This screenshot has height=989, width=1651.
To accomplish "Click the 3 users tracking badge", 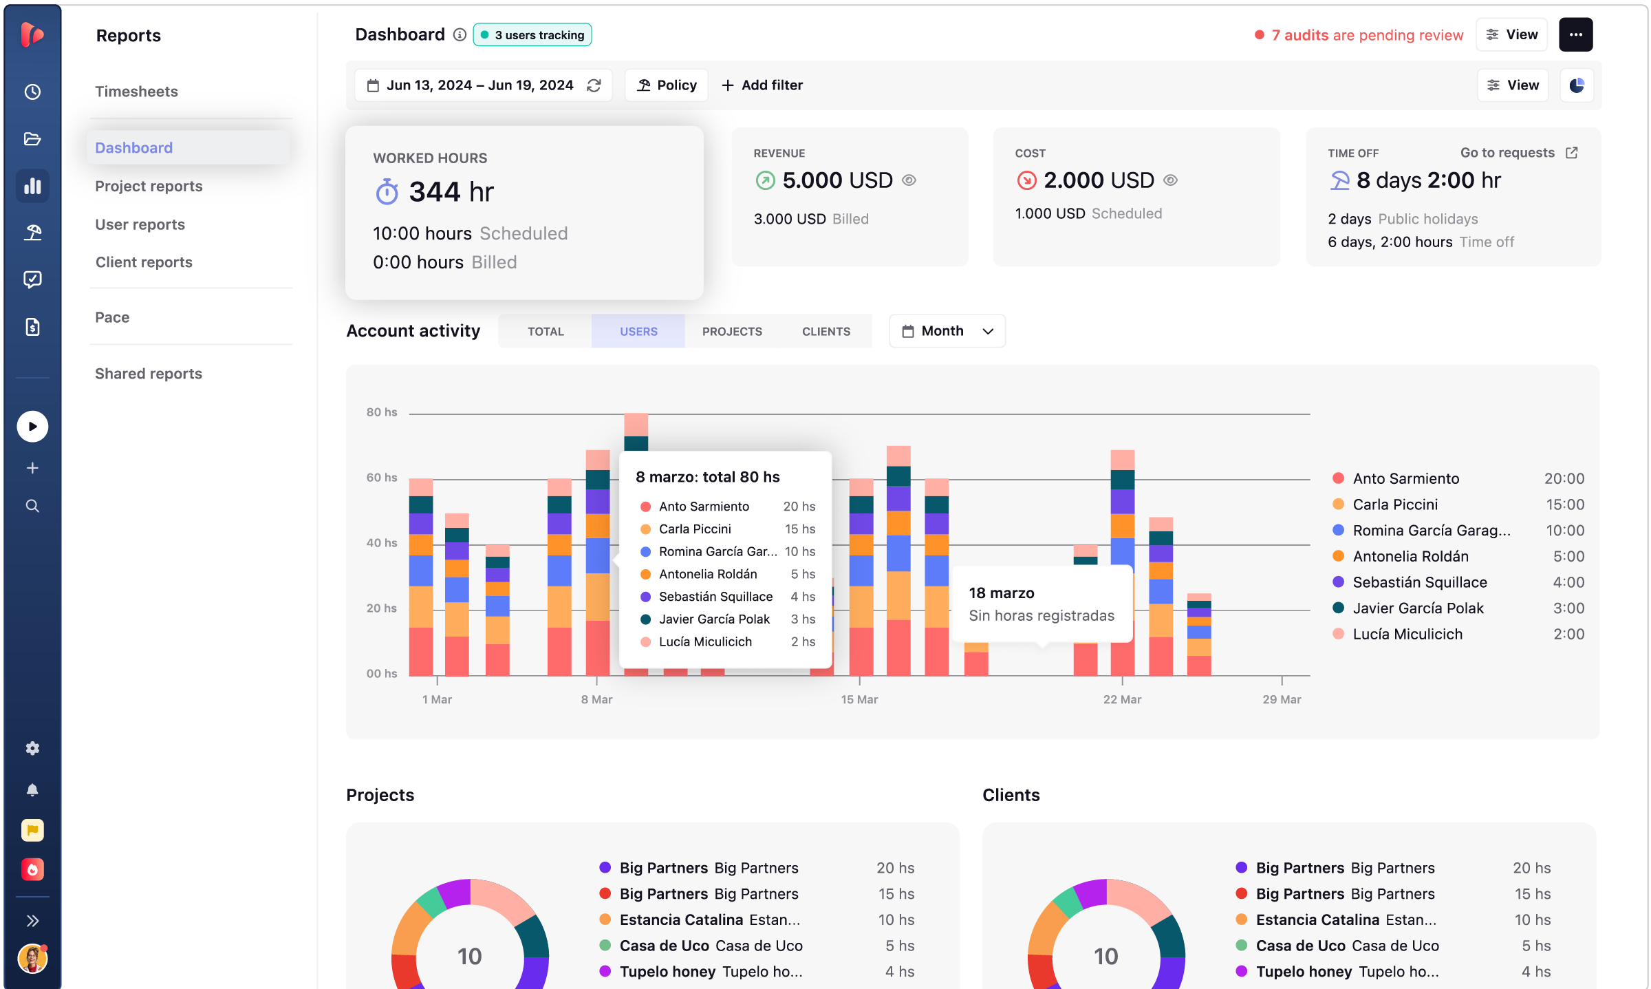I will click(x=532, y=34).
